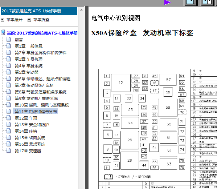Click the page icon beside 前言
Image resolution: width=217 pixels, height=189 pixels.
coord(9,39)
